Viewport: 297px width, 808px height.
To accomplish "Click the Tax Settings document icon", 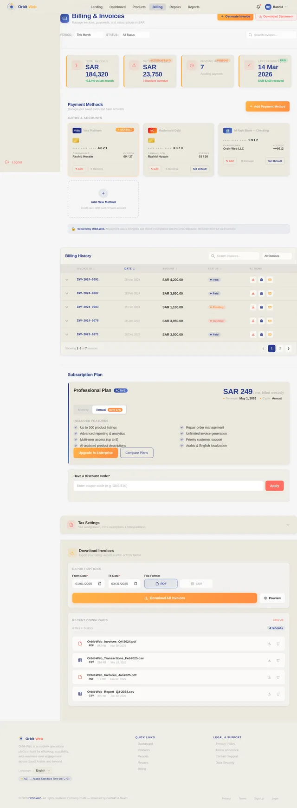I will 71,525.
